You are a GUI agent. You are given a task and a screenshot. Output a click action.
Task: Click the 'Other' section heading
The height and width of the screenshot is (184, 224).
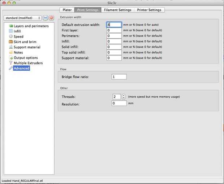(x=64, y=88)
